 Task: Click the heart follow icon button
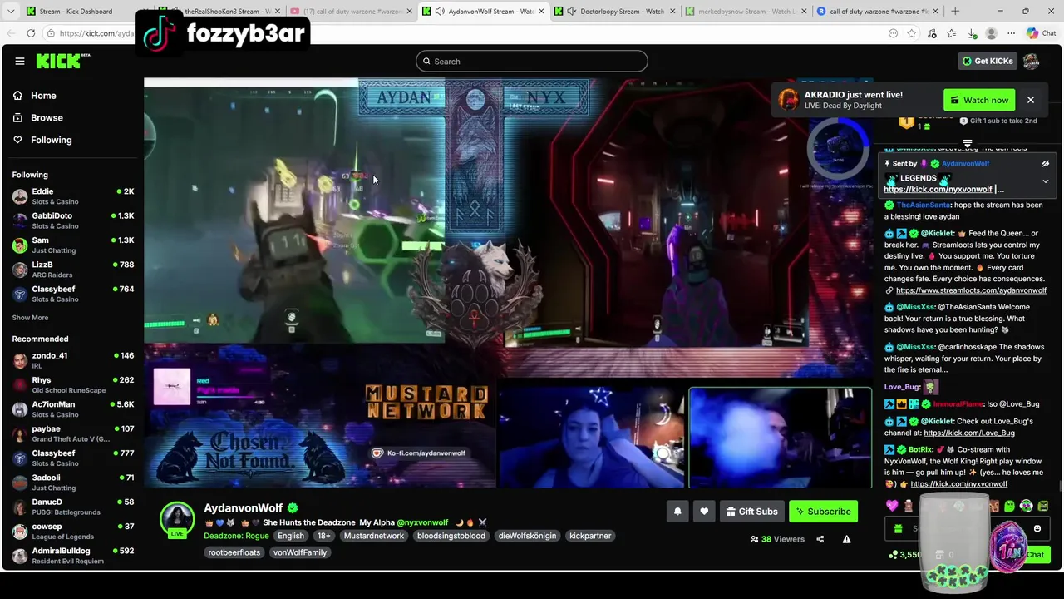point(704,512)
